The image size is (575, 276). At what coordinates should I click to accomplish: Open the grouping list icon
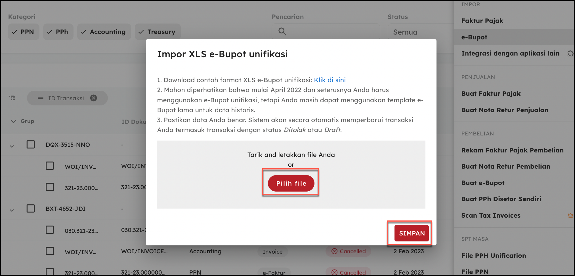pyautogui.click(x=12, y=98)
